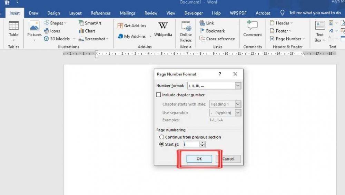The width and height of the screenshot is (345, 195).
Task: Open the Quick Parts icon in Text group
Action: pyautogui.click(x=331, y=23)
